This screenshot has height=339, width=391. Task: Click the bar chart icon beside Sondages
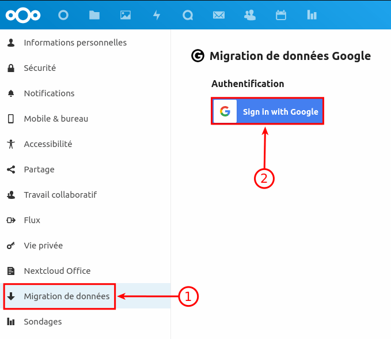[x=11, y=322]
